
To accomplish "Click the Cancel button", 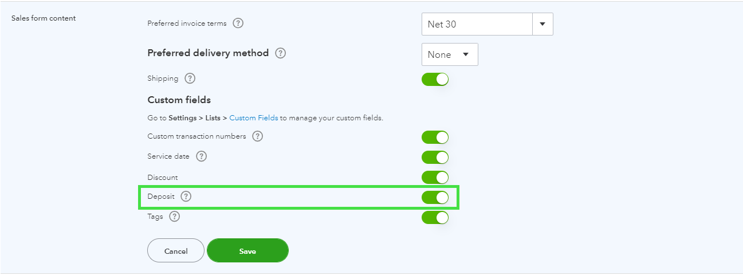I will (x=176, y=251).
